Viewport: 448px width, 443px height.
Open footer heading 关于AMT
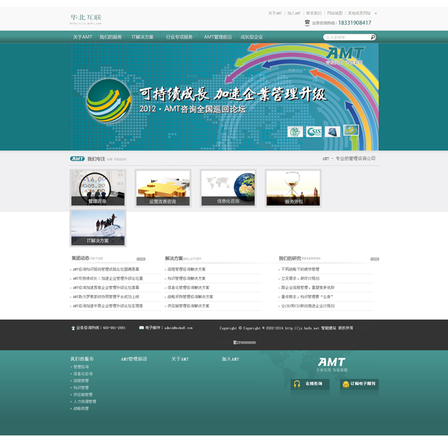180,359
